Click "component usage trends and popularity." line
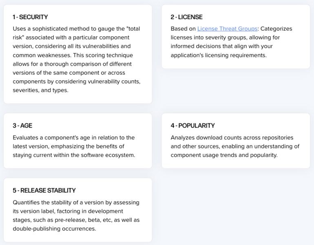Viewport: 314px width, 245px height. pos(224,155)
